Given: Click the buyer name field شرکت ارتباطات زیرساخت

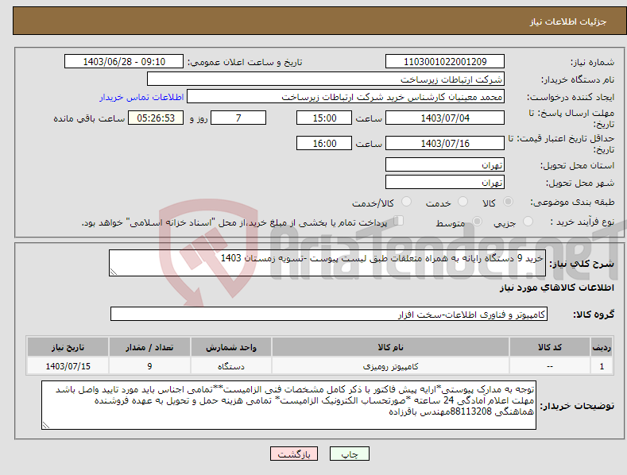Looking at the screenshot, I should pos(326,79).
